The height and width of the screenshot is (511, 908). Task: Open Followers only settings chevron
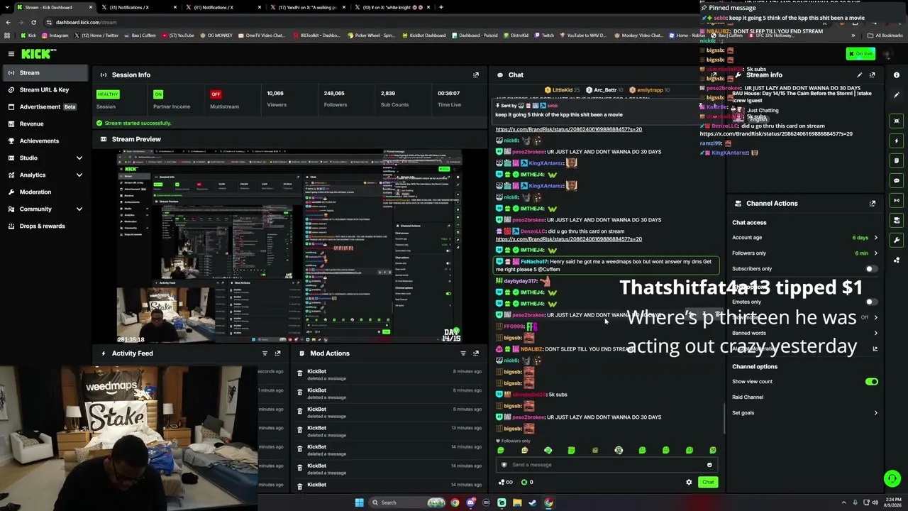[x=875, y=253]
